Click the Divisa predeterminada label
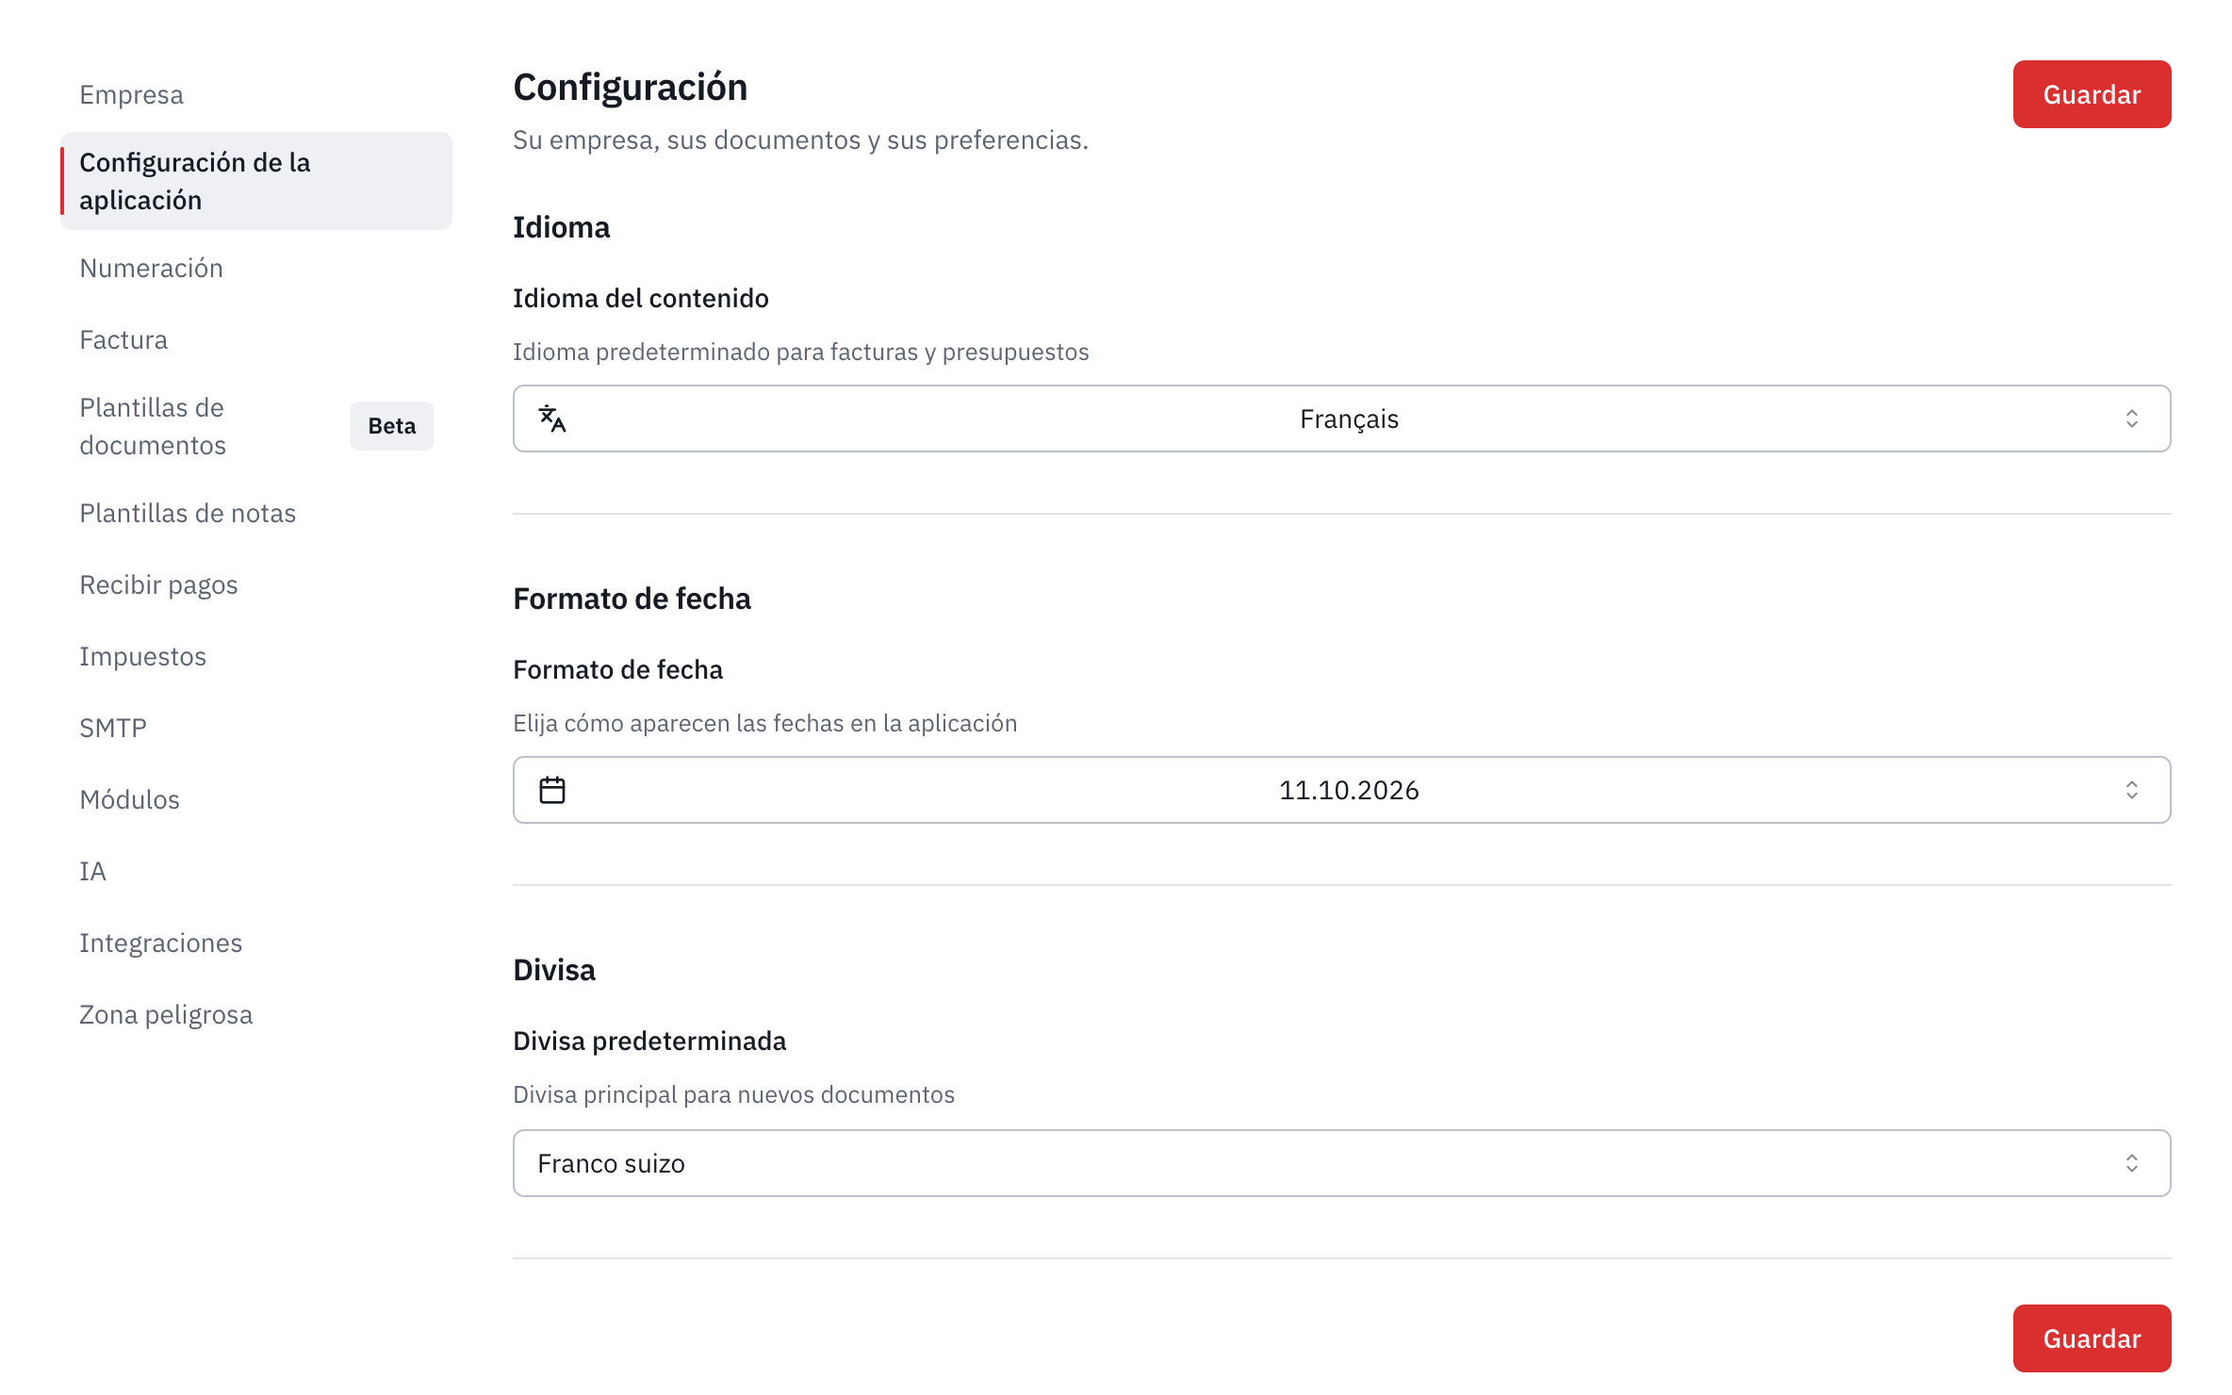The height and width of the screenshot is (1395, 2232). click(x=649, y=1041)
